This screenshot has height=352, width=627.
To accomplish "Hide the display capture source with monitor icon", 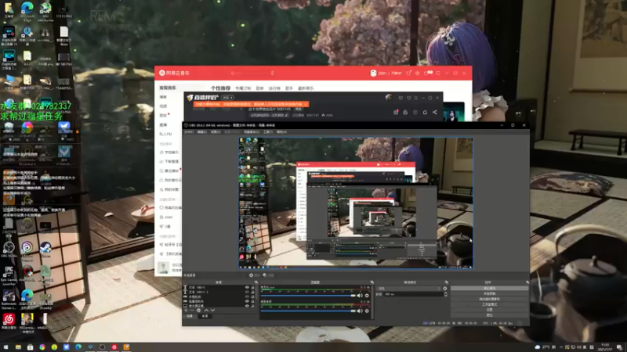I will point(247,306).
